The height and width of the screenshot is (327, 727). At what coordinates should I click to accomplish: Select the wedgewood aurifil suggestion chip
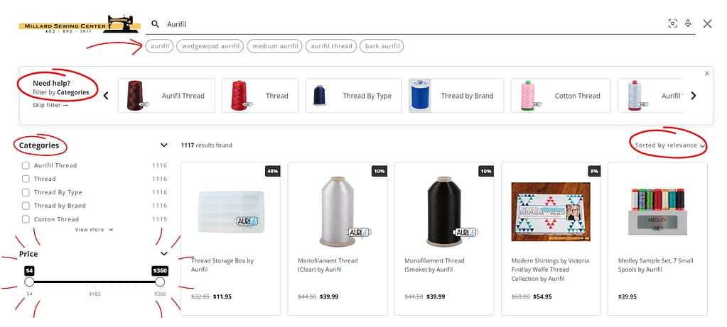[210, 46]
